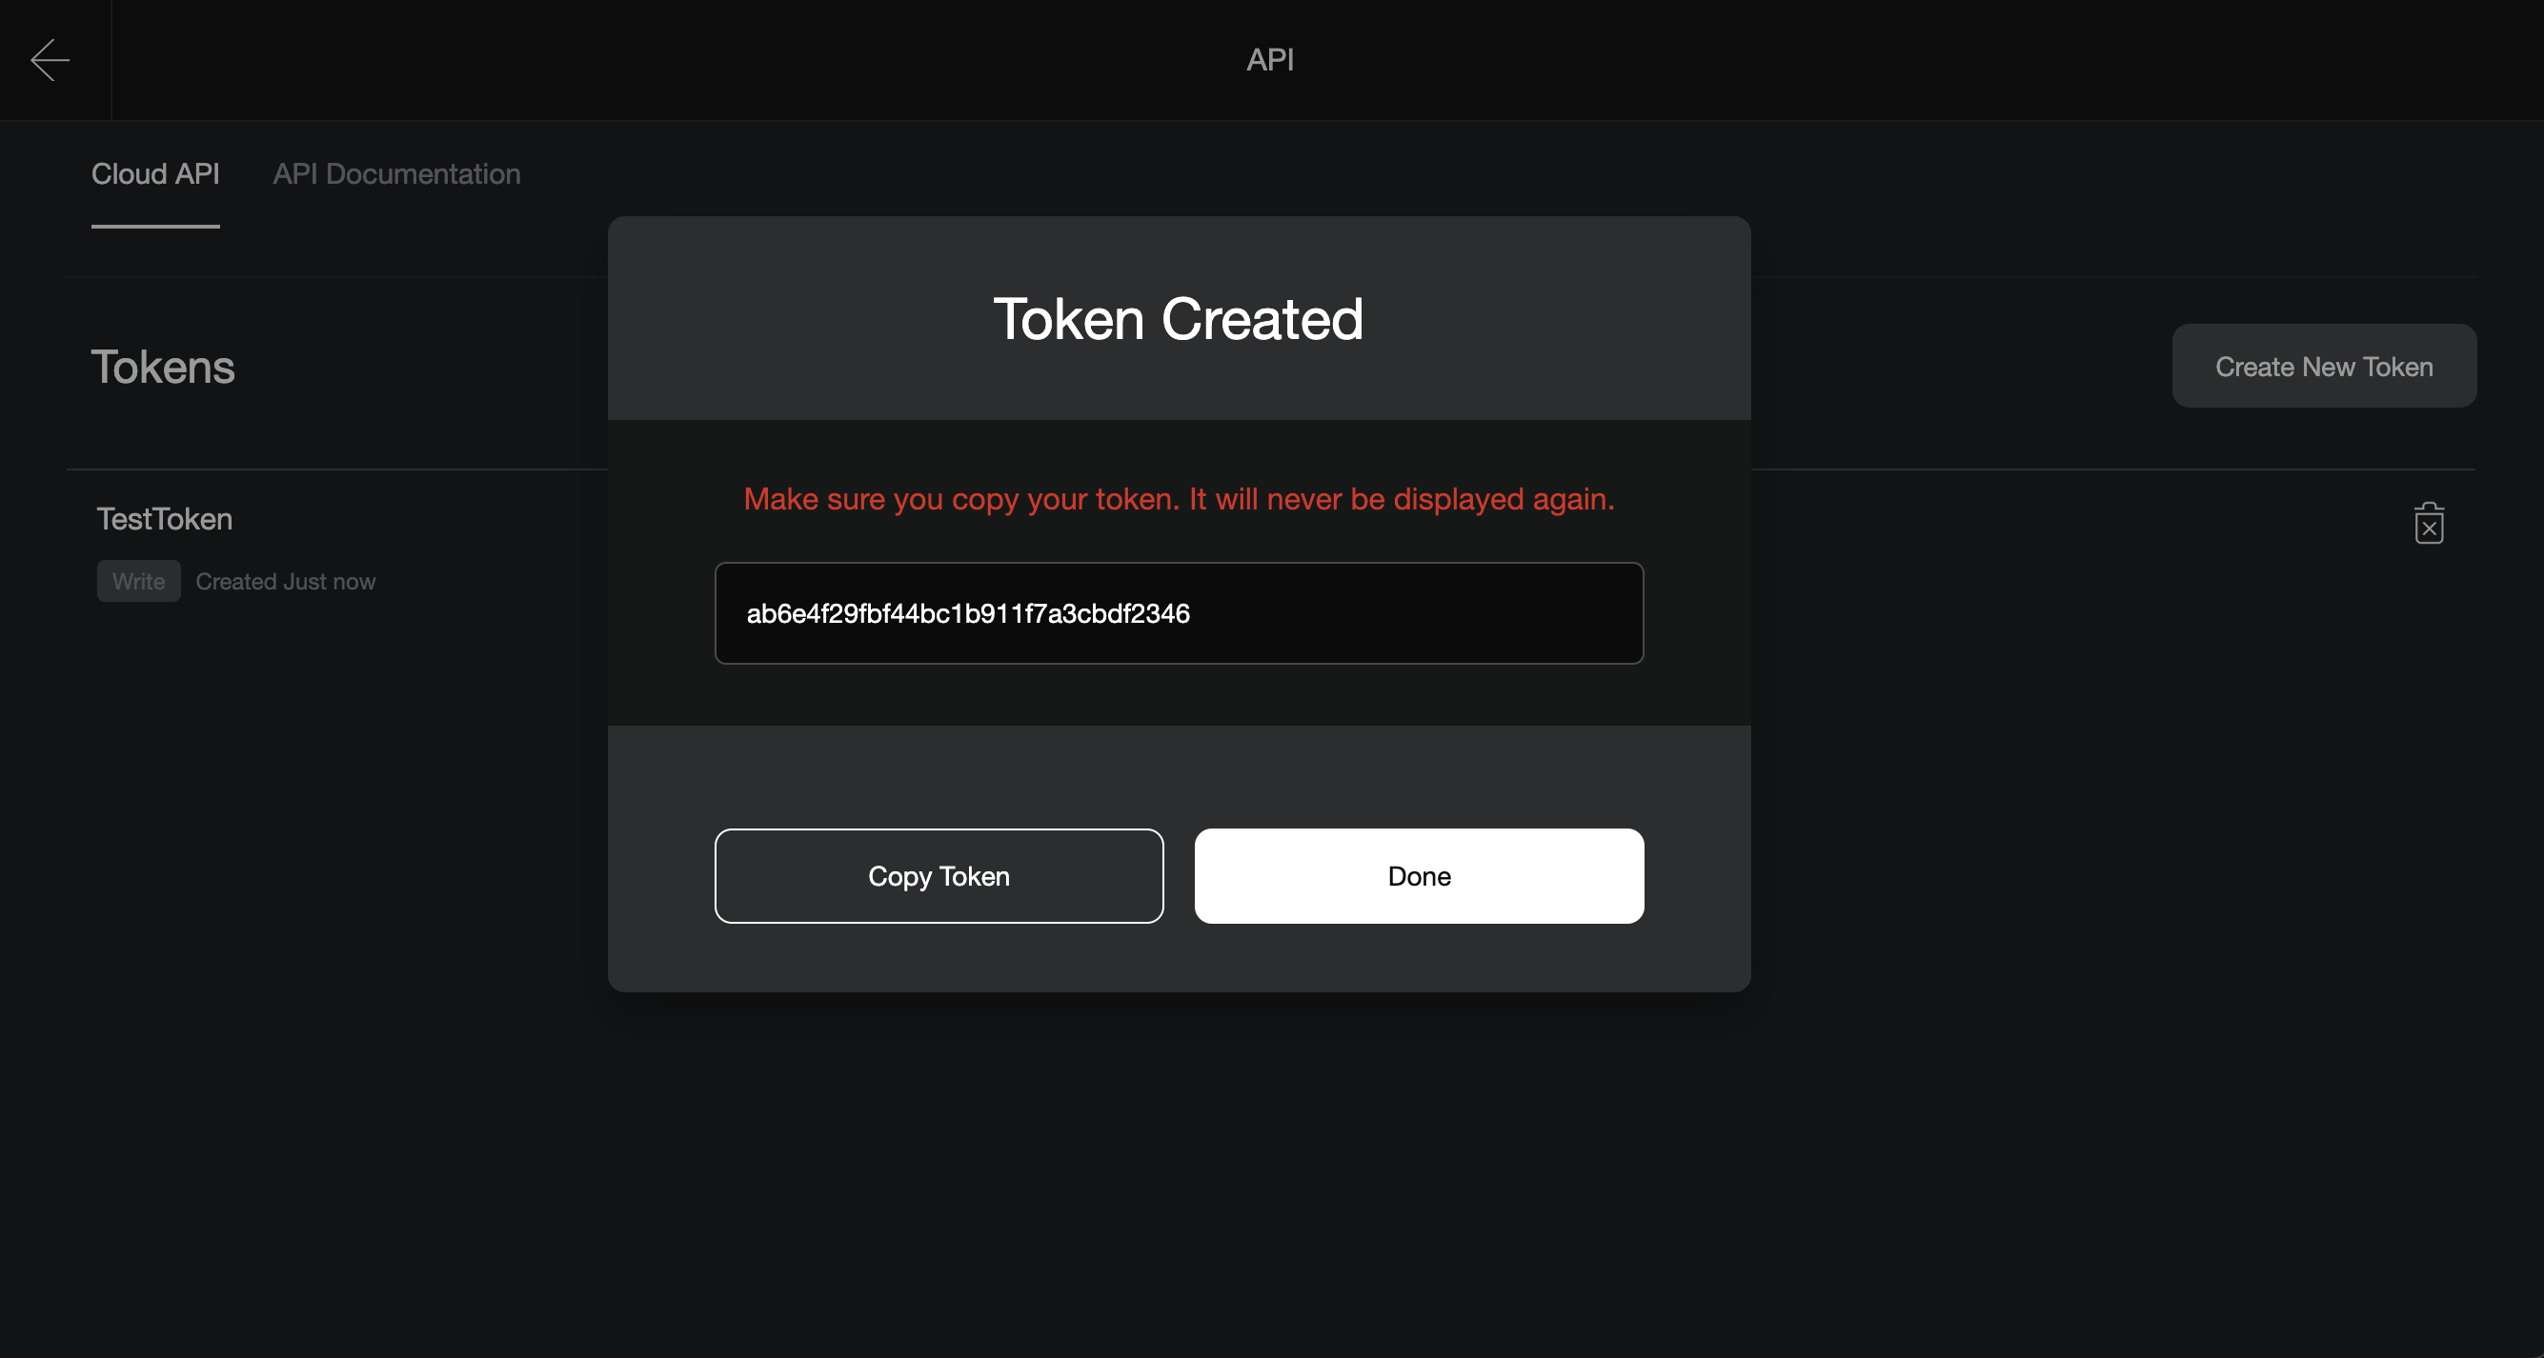
Task: Click inside the generated token field
Action: 1179,613
